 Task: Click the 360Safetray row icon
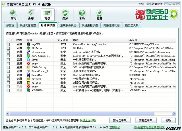pyautogui.click(x=28, y=67)
